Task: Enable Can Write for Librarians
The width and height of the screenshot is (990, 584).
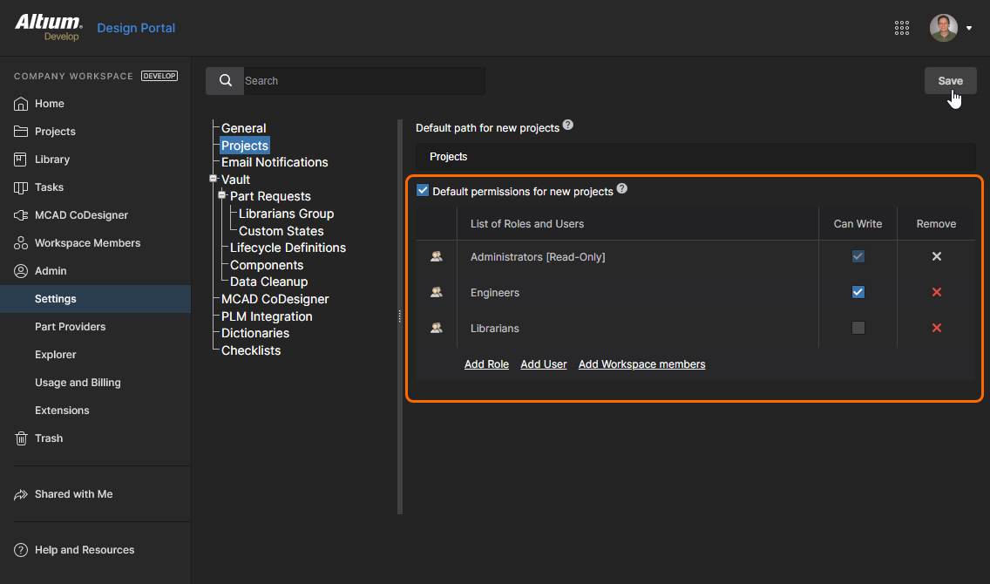Action: tap(858, 328)
